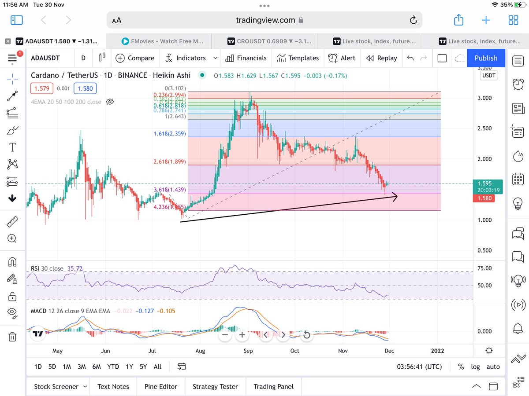Viewport: 529px width, 396px height.
Task: Collapse the bottom panel chevron
Action: click(477, 386)
